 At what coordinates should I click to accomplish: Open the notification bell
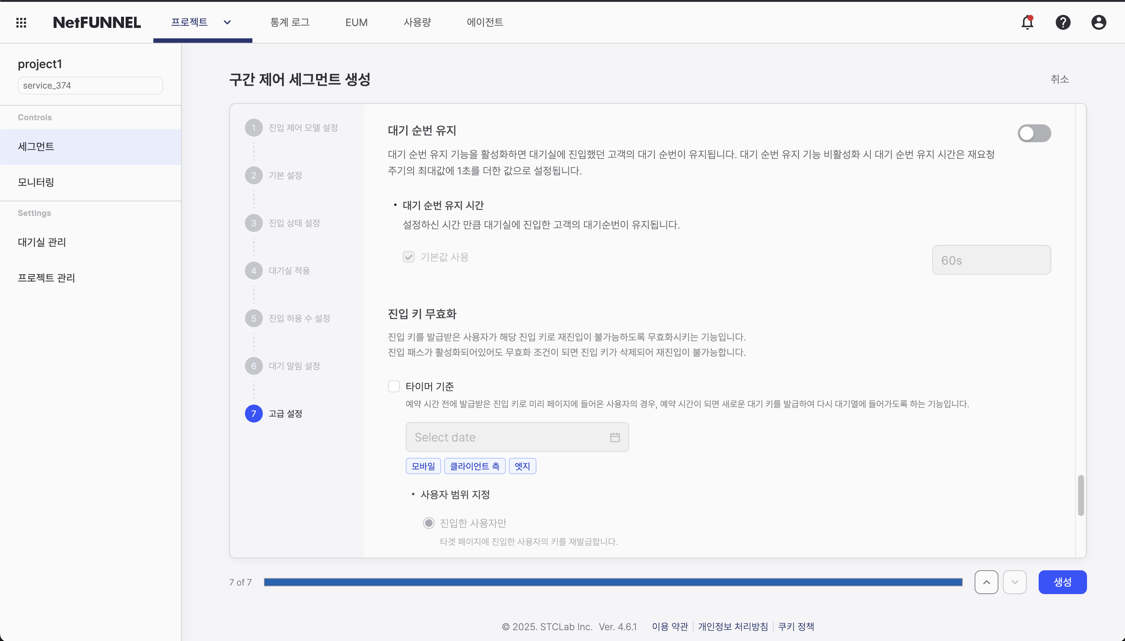(1027, 22)
